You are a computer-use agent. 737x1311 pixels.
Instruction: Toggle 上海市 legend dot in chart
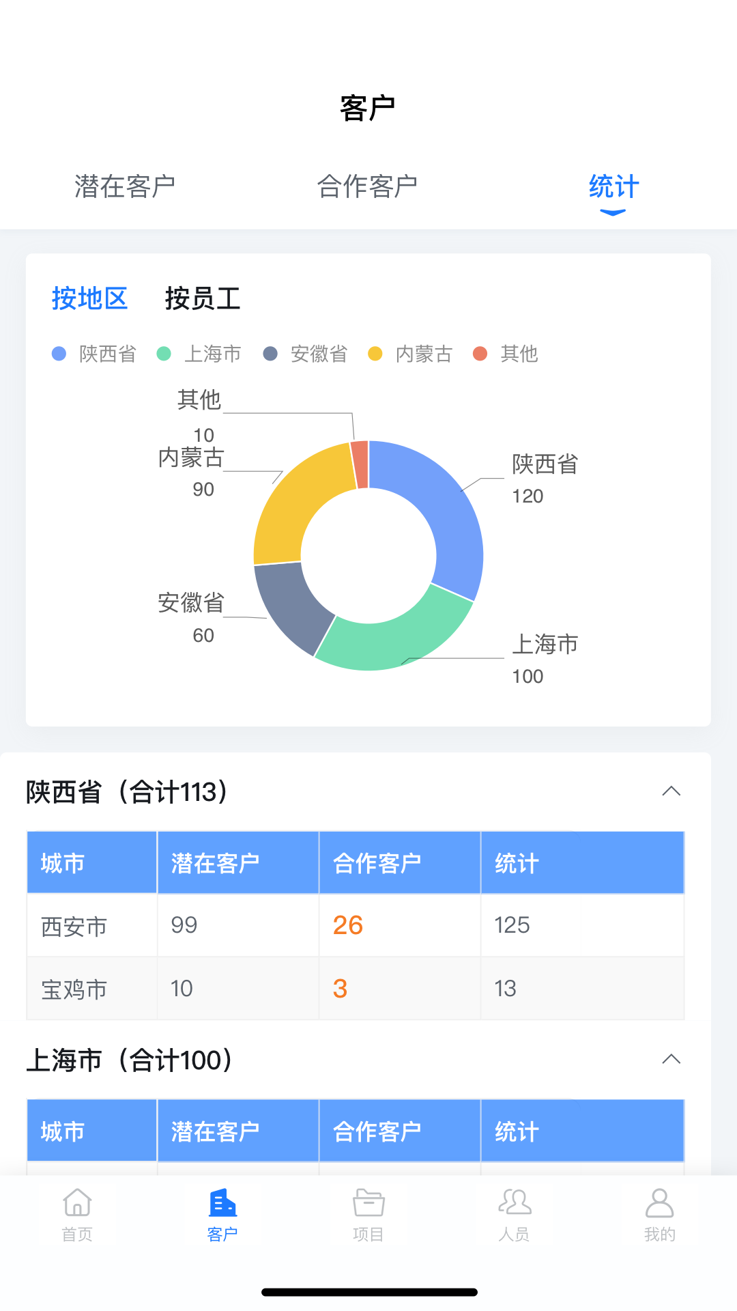(x=164, y=354)
